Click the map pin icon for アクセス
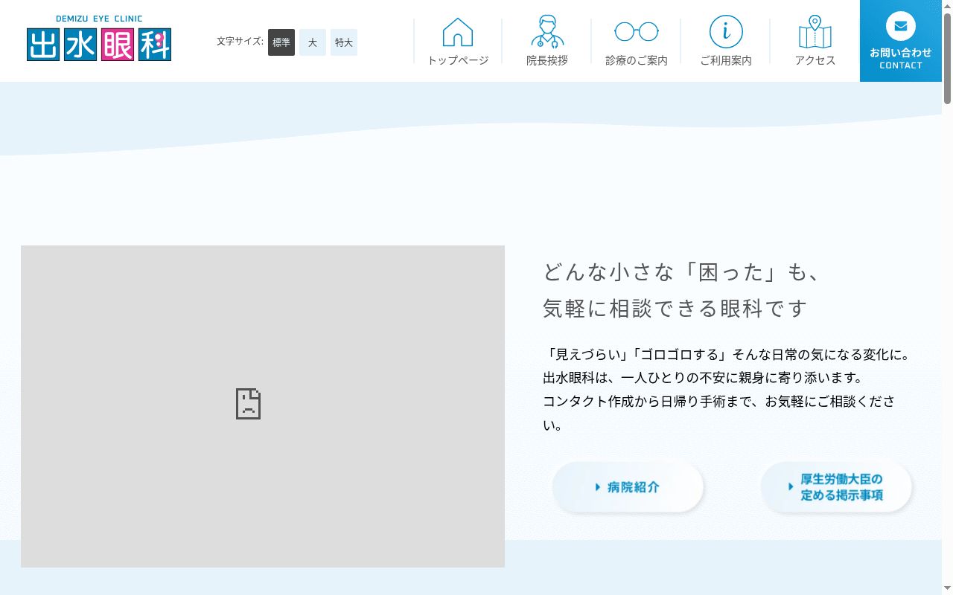Screen dimensions: 953x595 coord(815,31)
